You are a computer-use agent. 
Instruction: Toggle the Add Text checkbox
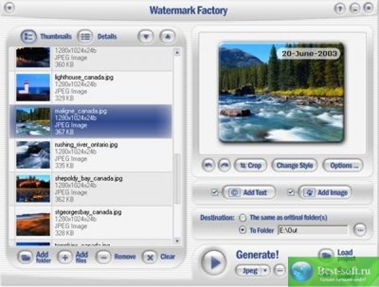[215, 192]
